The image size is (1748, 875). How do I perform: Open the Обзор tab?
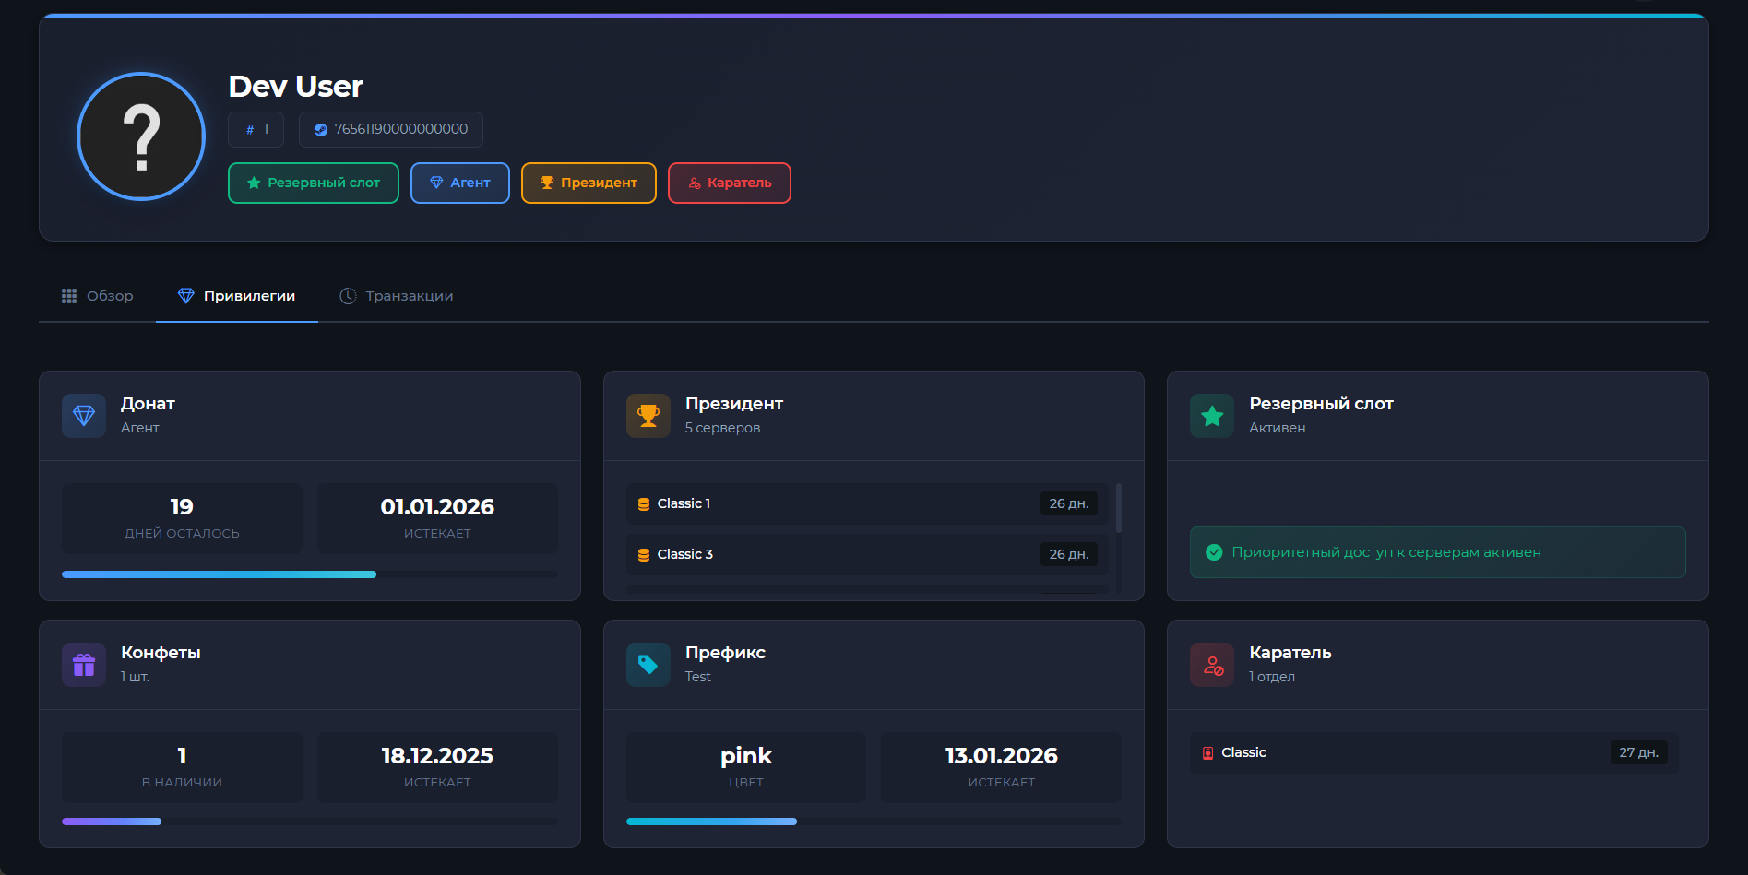click(98, 296)
